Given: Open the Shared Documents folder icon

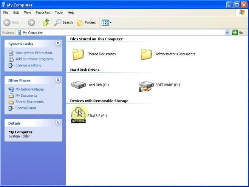Looking at the screenshot, I should coord(78,54).
